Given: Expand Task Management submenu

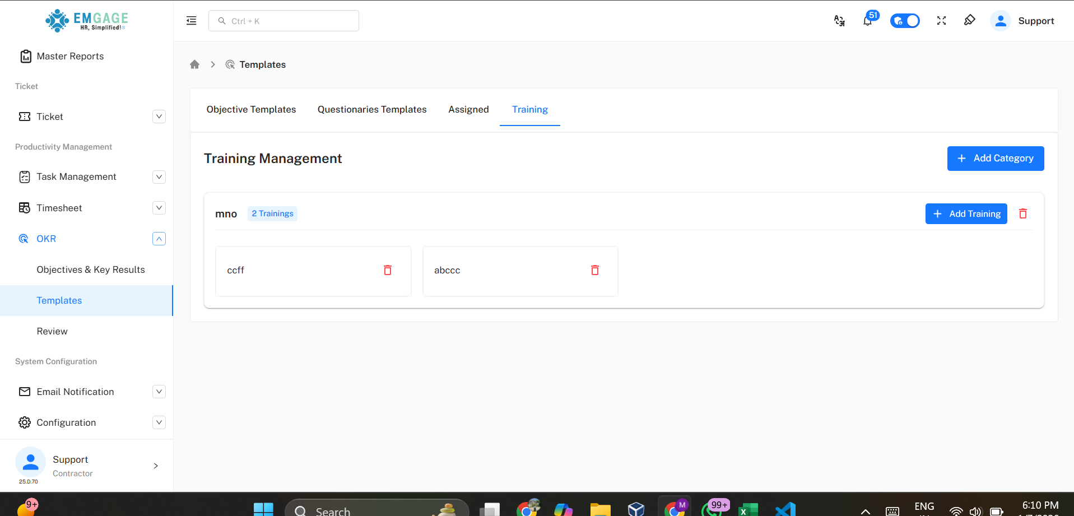Looking at the screenshot, I should click(159, 177).
